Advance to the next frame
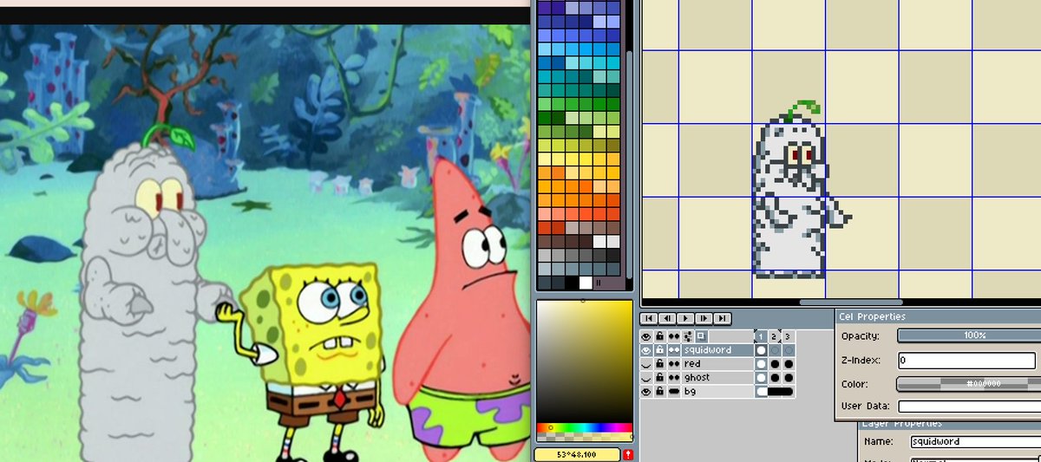The width and height of the screenshot is (1041, 462). click(x=704, y=319)
